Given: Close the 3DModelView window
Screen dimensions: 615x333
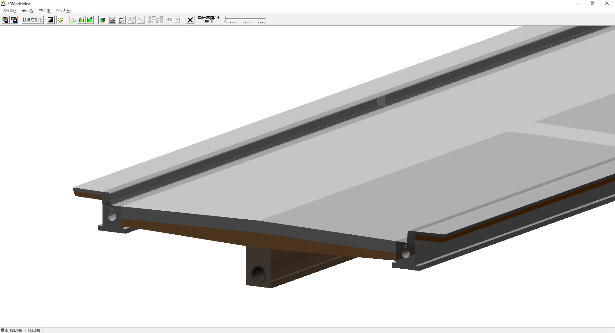Looking at the screenshot, I should coord(607,4).
